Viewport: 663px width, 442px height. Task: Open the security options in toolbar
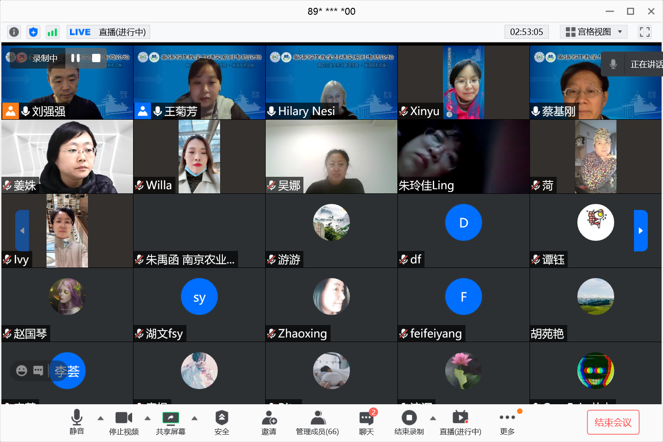point(221,422)
